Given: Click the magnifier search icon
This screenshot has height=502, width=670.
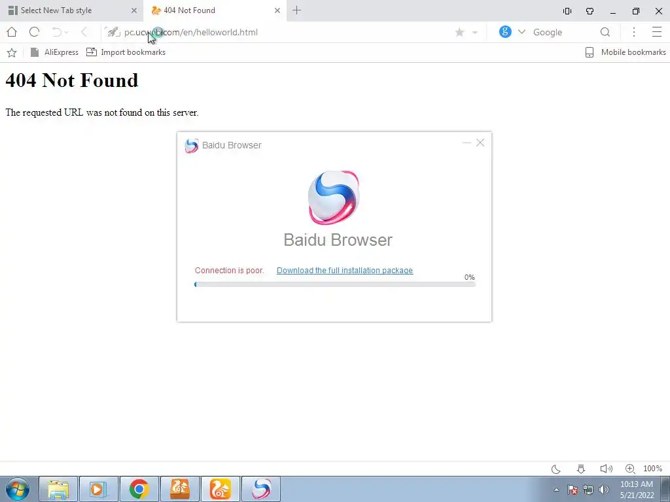Looking at the screenshot, I should click(605, 32).
